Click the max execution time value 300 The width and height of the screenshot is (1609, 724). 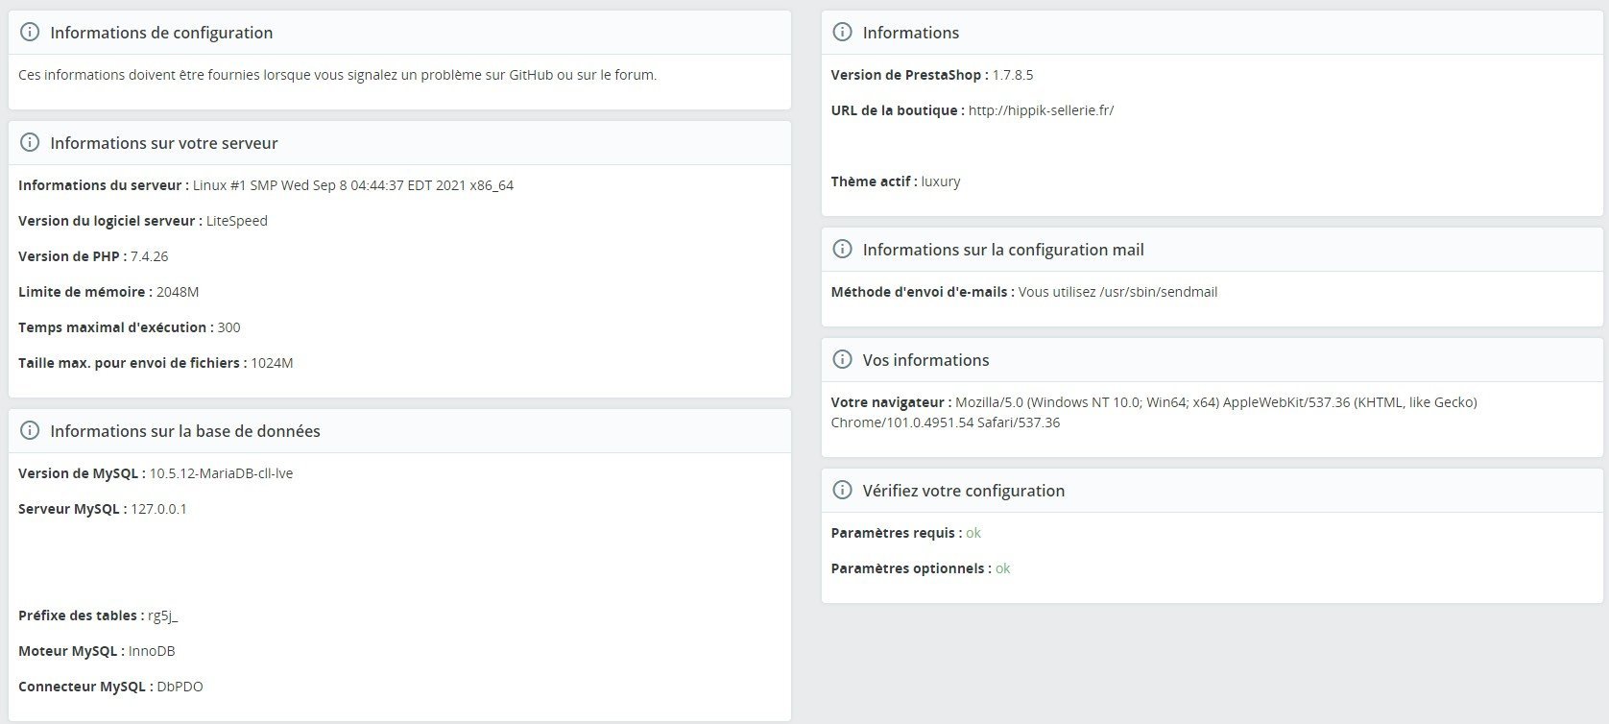click(x=229, y=327)
